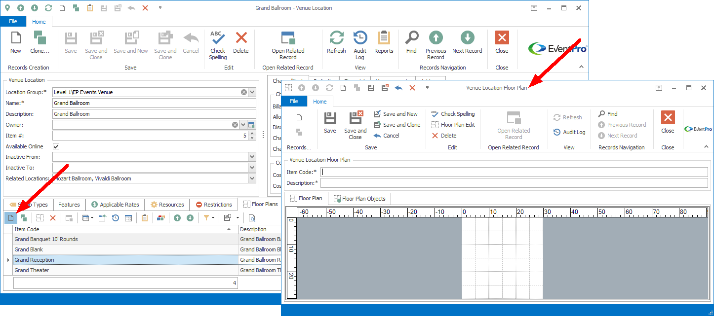The width and height of the screenshot is (714, 316).
Task: Open Reports in Grand Ballroom ribbon
Action: [x=384, y=43]
